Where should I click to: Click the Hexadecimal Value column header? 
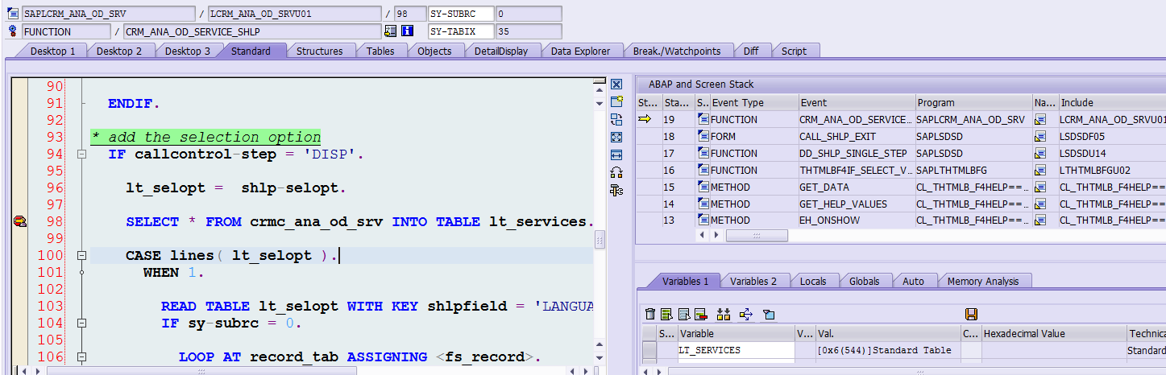click(1053, 333)
